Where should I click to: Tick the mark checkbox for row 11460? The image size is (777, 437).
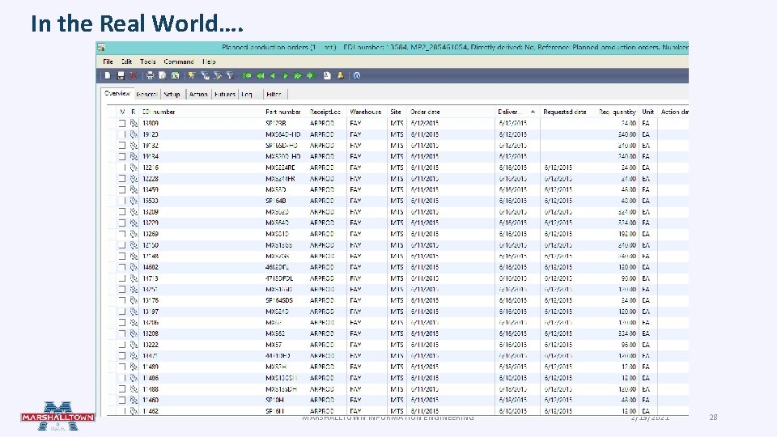coord(122,400)
